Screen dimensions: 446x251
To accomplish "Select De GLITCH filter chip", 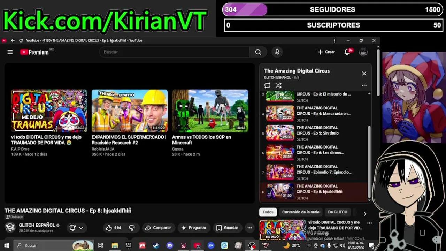I will 338,212.
